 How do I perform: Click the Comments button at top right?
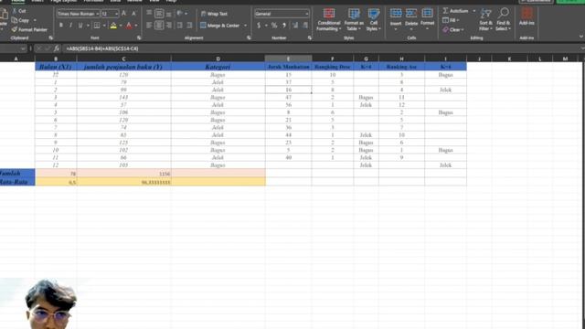pyautogui.click(x=536, y=1)
